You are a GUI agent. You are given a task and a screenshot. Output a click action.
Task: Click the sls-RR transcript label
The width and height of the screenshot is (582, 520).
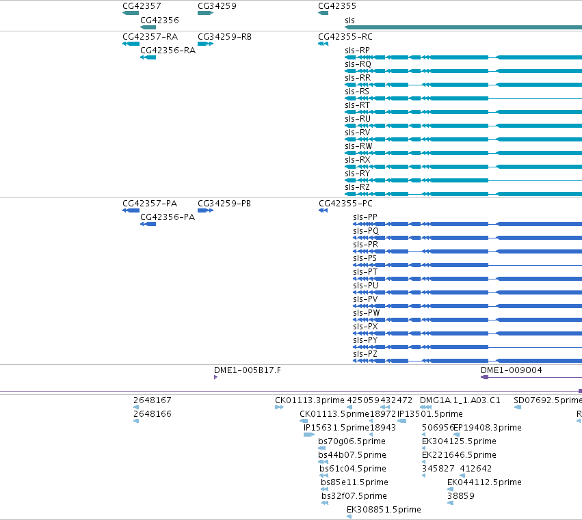(x=358, y=78)
